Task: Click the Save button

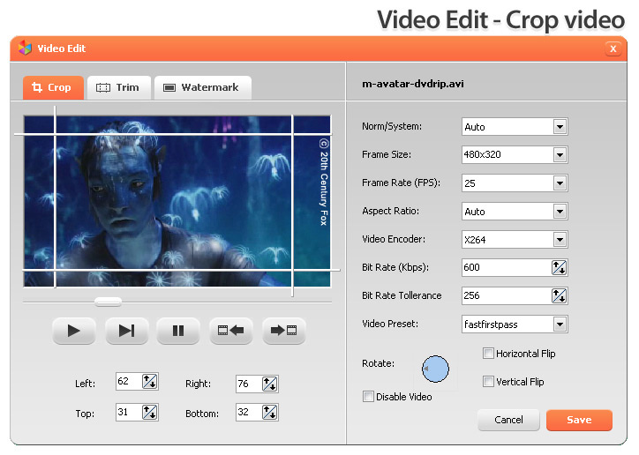Action: coord(579,420)
